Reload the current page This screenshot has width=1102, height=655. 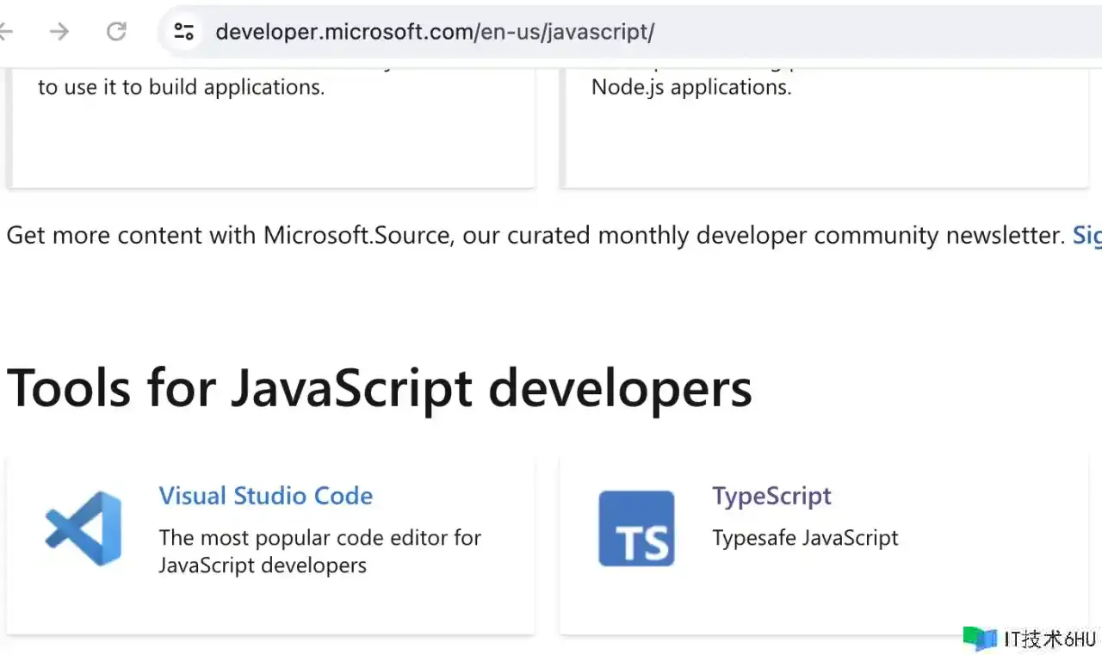[x=116, y=32]
